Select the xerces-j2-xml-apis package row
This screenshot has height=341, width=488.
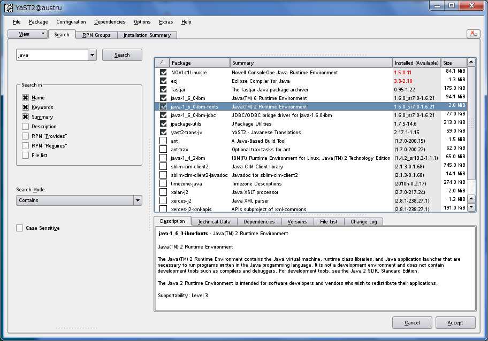pos(311,208)
